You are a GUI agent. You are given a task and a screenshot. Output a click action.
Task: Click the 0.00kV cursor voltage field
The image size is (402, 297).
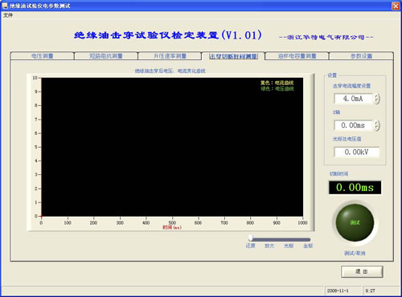(x=357, y=152)
